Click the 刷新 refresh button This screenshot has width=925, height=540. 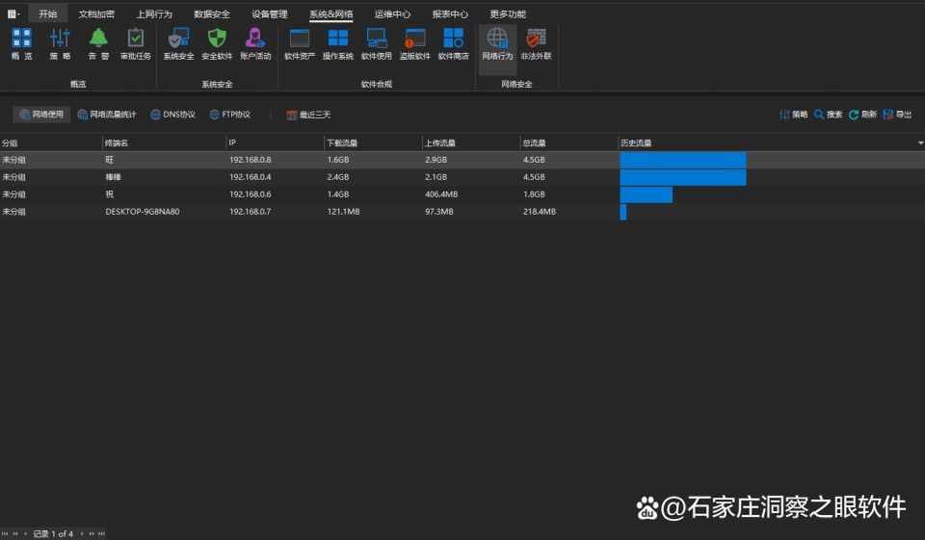(862, 115)
